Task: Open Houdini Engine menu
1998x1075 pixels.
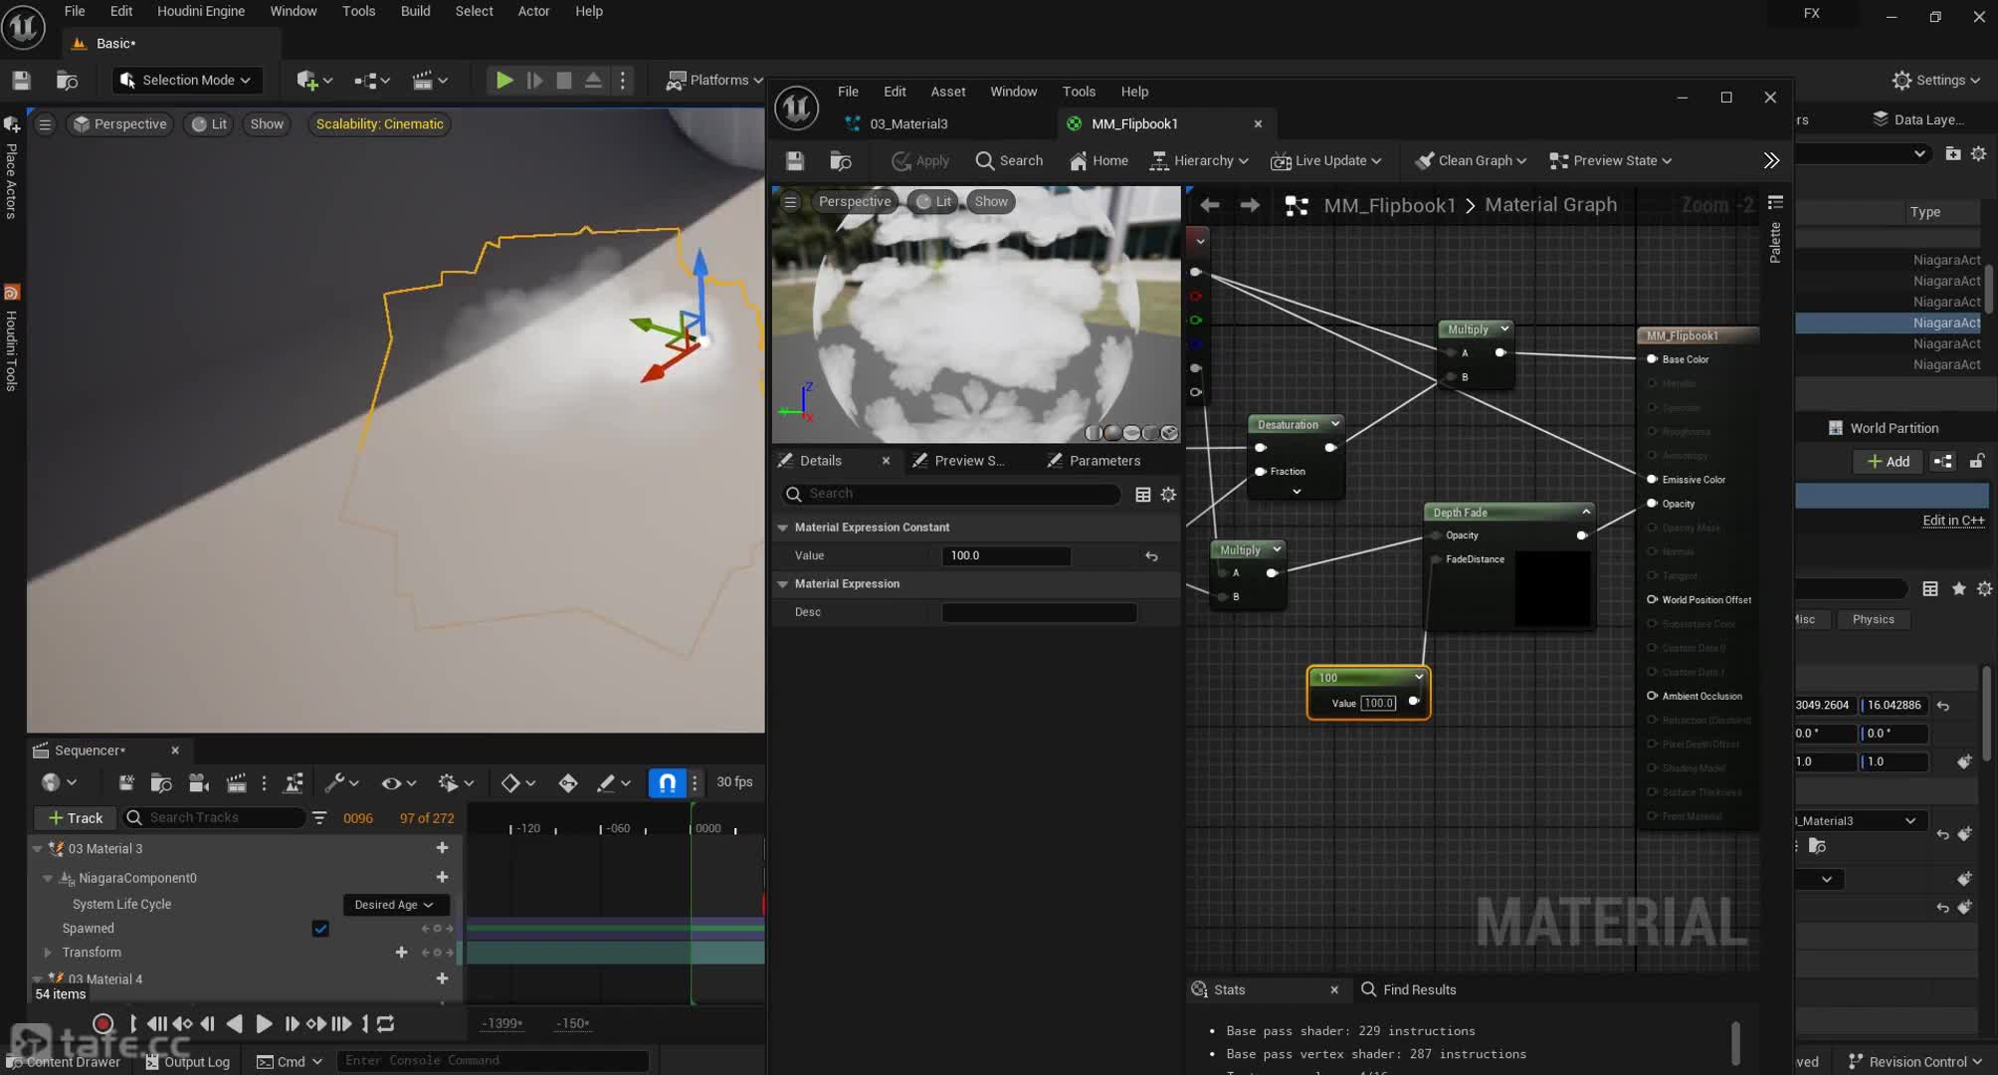Action: click(x=200, y=11)
